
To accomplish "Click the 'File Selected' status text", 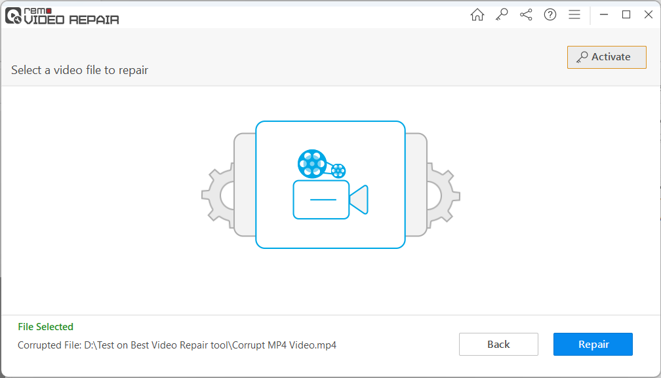I will pos(45,327).
